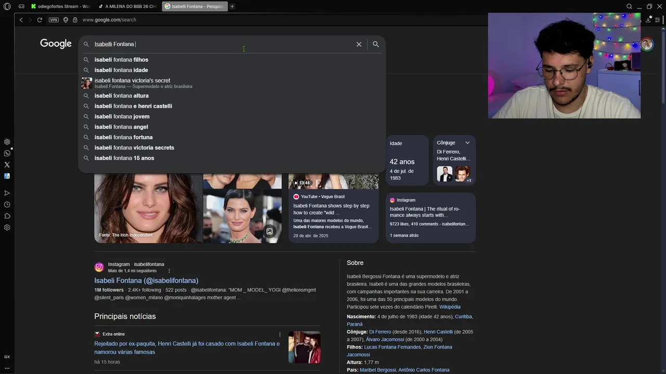Open Extensions cube icon in sidebar
Viewport: 666px width, 374px height.
tap(7, 216)
